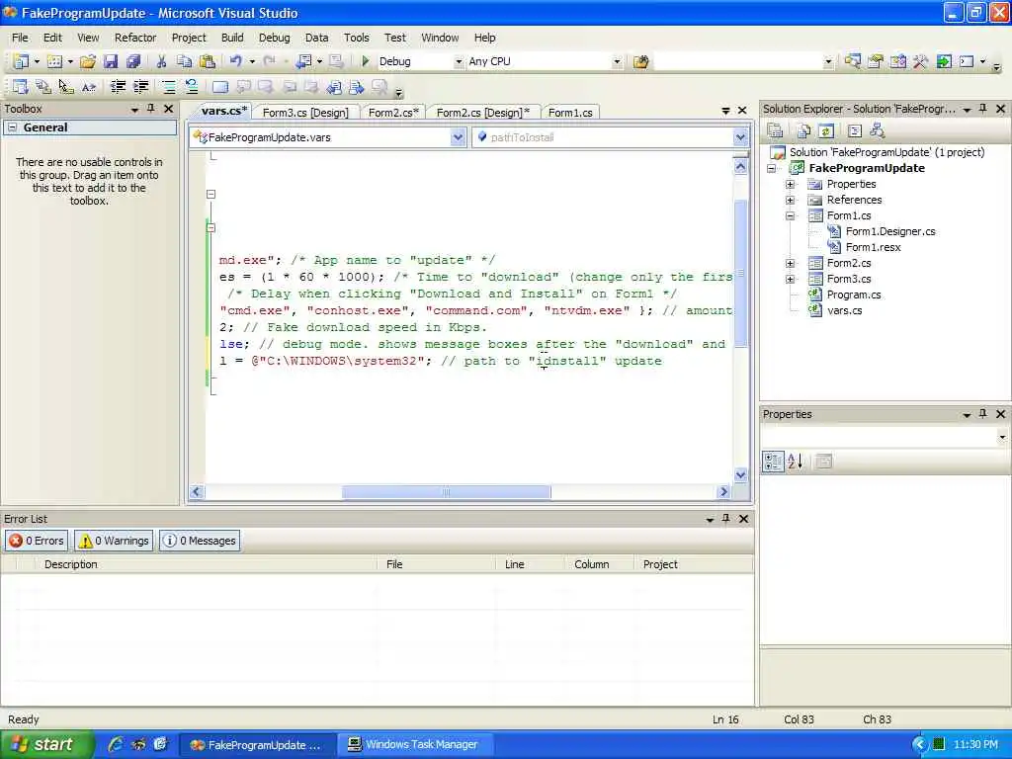Click the Paste clipboard icon
1012x759 pixels.
[x=208, y=61]
